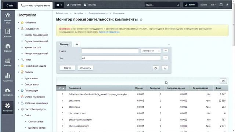The width and height of the screenshot is (235, 132).
Task: Collapse the Валюты tree node
Action: (18, 72)
